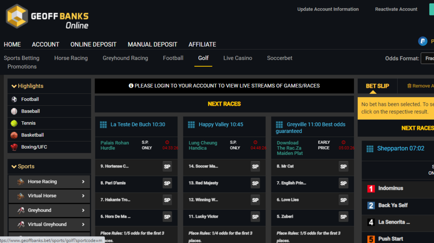This screenshot has width=434, height=243.
Task: Click SP button for 7. Hakante Tro...
Action: click(167, 200)
